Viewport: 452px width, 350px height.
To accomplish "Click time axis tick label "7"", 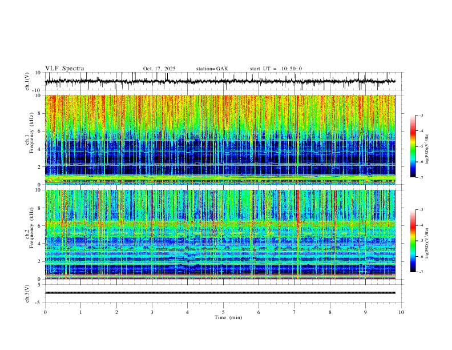I will [x=294, y=312].
